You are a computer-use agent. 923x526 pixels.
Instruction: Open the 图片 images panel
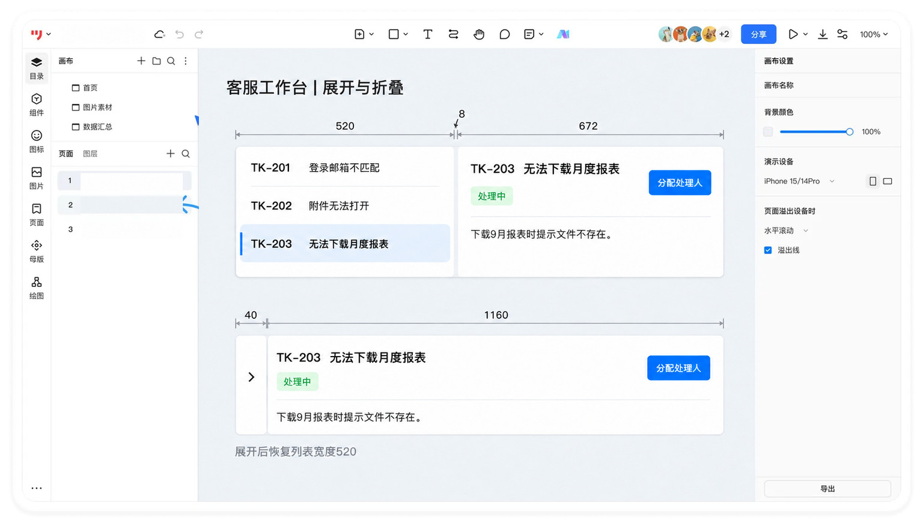pyautogui.click(x=37, y=178)
